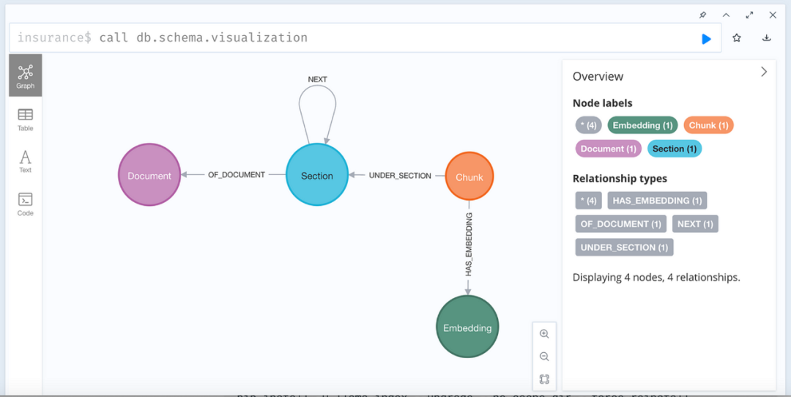
Task: Save query to favorites with star icon
Action: [737, 38]
